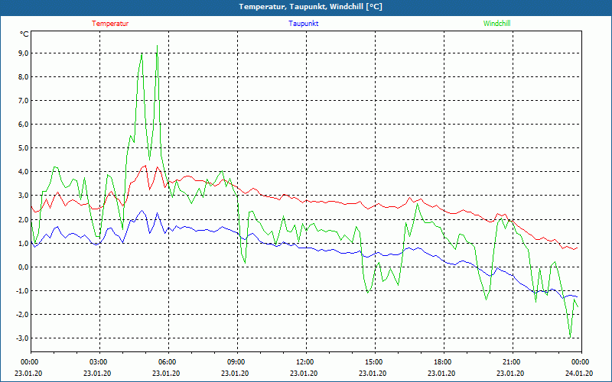Click the 06:00 time axis label
The width and height of the screenshot is (612, 382).
point(168,361)
